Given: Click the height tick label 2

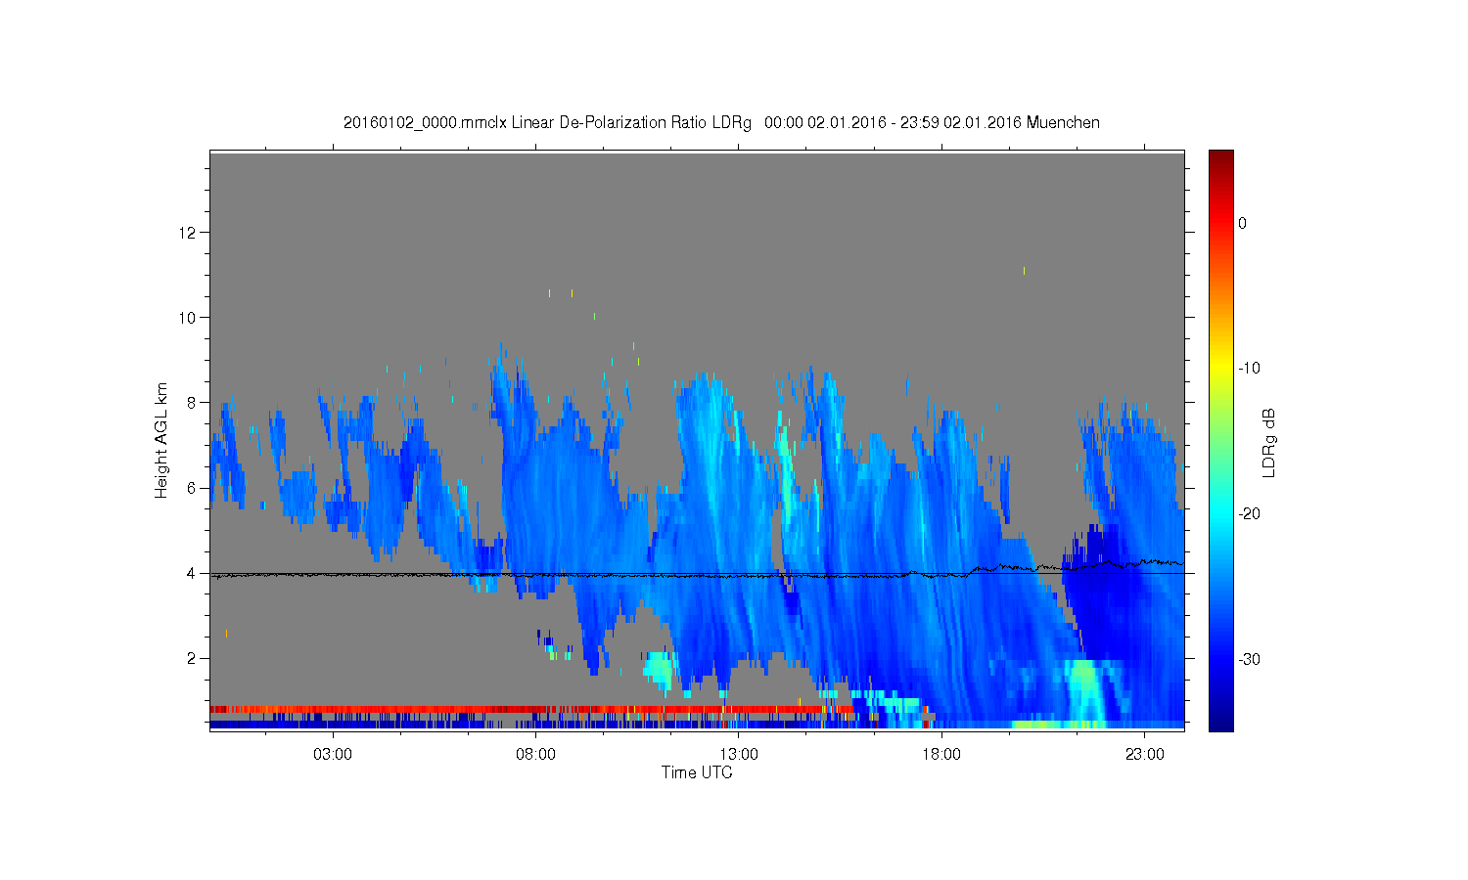Looking at the screenshot, I should click(x=193, y=658).
